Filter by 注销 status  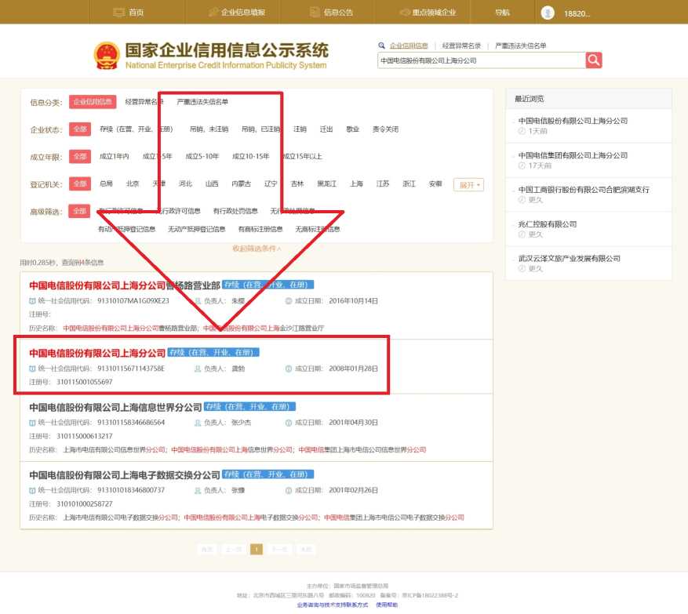click(300, 129)
